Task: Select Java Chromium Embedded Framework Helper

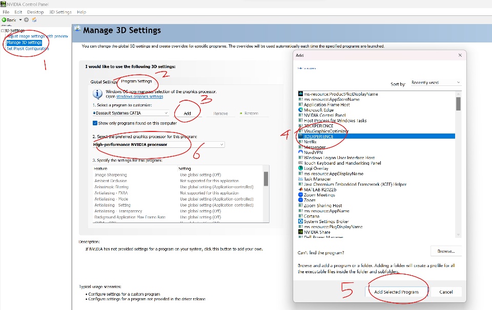Action: (x=355, y=184)
